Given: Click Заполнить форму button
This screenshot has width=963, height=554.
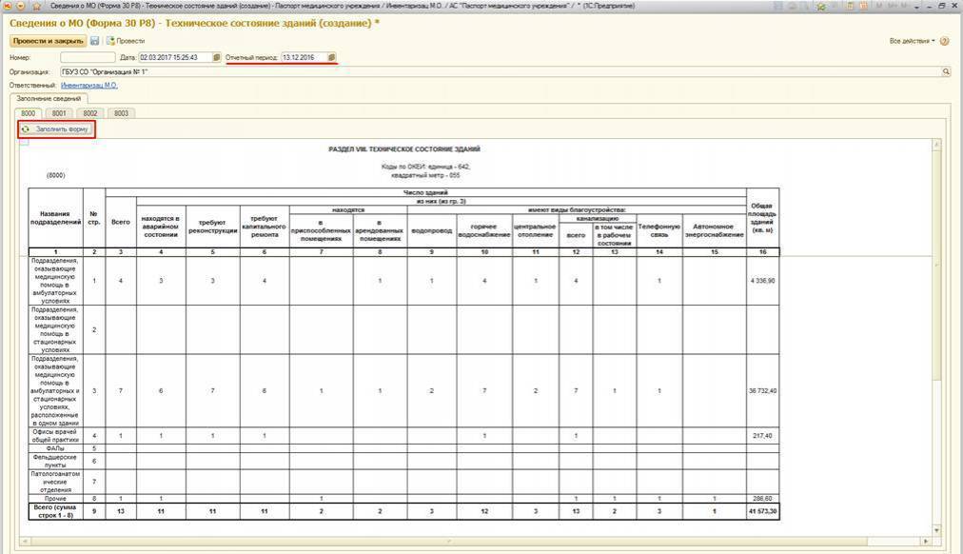Looking at the screenshot, I should tap(56, 129).
